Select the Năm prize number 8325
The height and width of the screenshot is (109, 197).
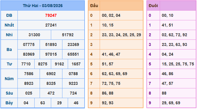(x=51, y=83)
